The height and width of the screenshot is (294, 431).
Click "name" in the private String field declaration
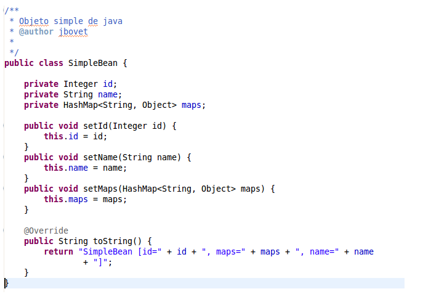click(108, 94)
